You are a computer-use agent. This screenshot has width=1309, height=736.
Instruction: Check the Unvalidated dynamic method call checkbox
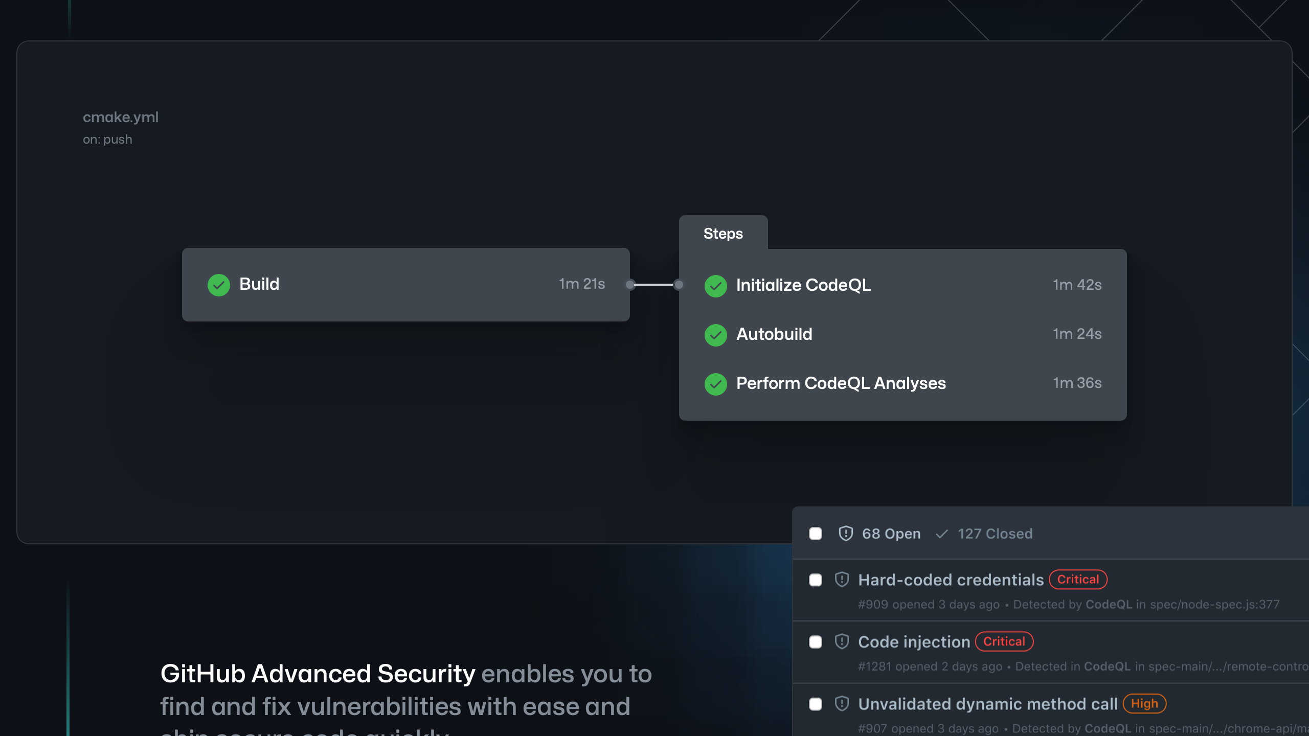(x=816, y=704)
